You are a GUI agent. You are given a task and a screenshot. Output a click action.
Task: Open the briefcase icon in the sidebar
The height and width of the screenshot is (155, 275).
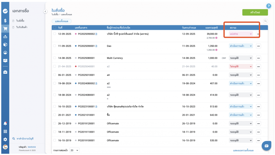pos(5,72)
